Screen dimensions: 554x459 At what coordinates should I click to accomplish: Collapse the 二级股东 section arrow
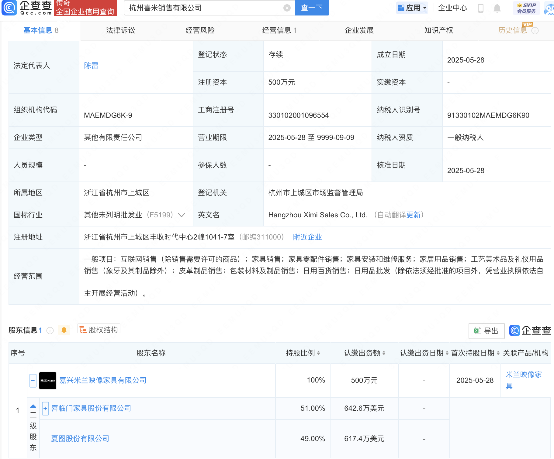coord(33,406)
